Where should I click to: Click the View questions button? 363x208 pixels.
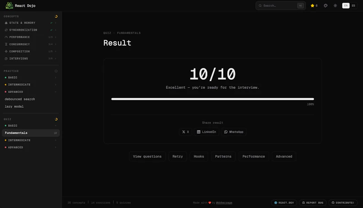tap(147, 156)
